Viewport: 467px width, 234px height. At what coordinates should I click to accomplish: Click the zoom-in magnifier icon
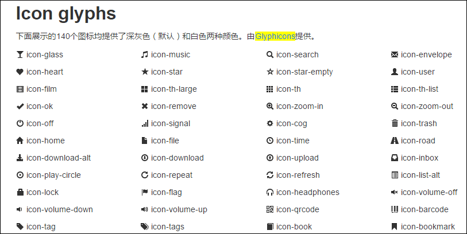coord(270,106)
